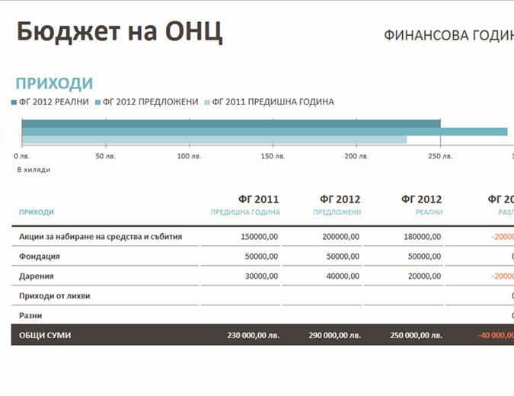
Task: Click empty Разни ПРЕДЛОЖЕНИ cell
Action: 322,315
